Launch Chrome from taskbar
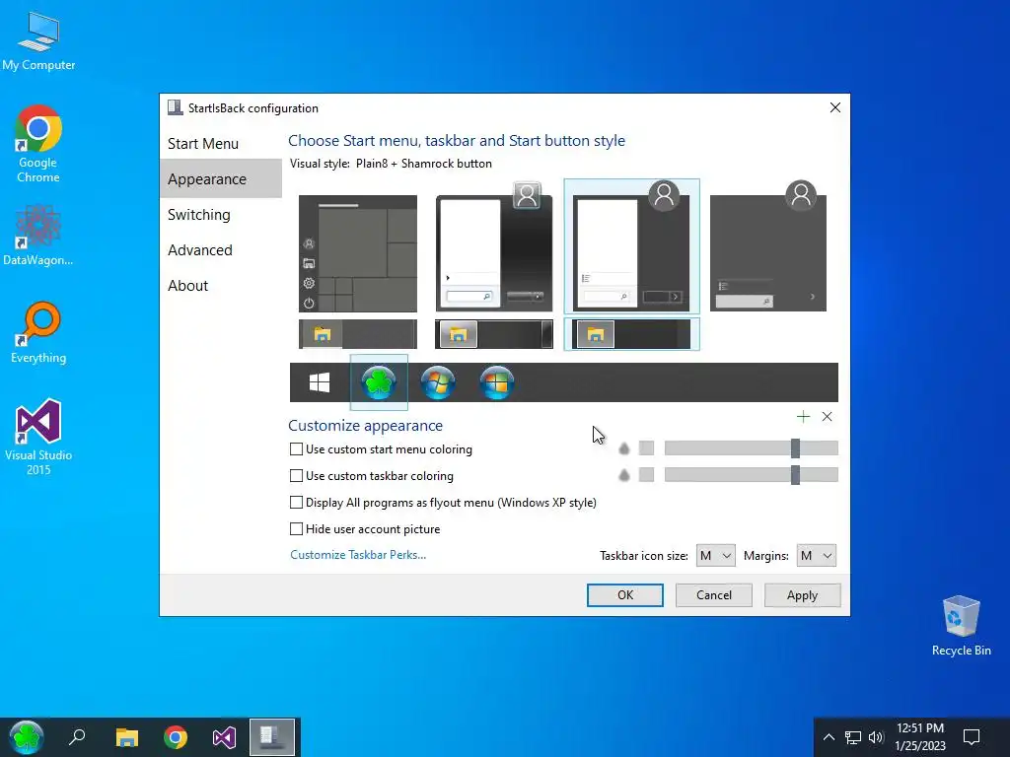 click(x=176, y=737)
